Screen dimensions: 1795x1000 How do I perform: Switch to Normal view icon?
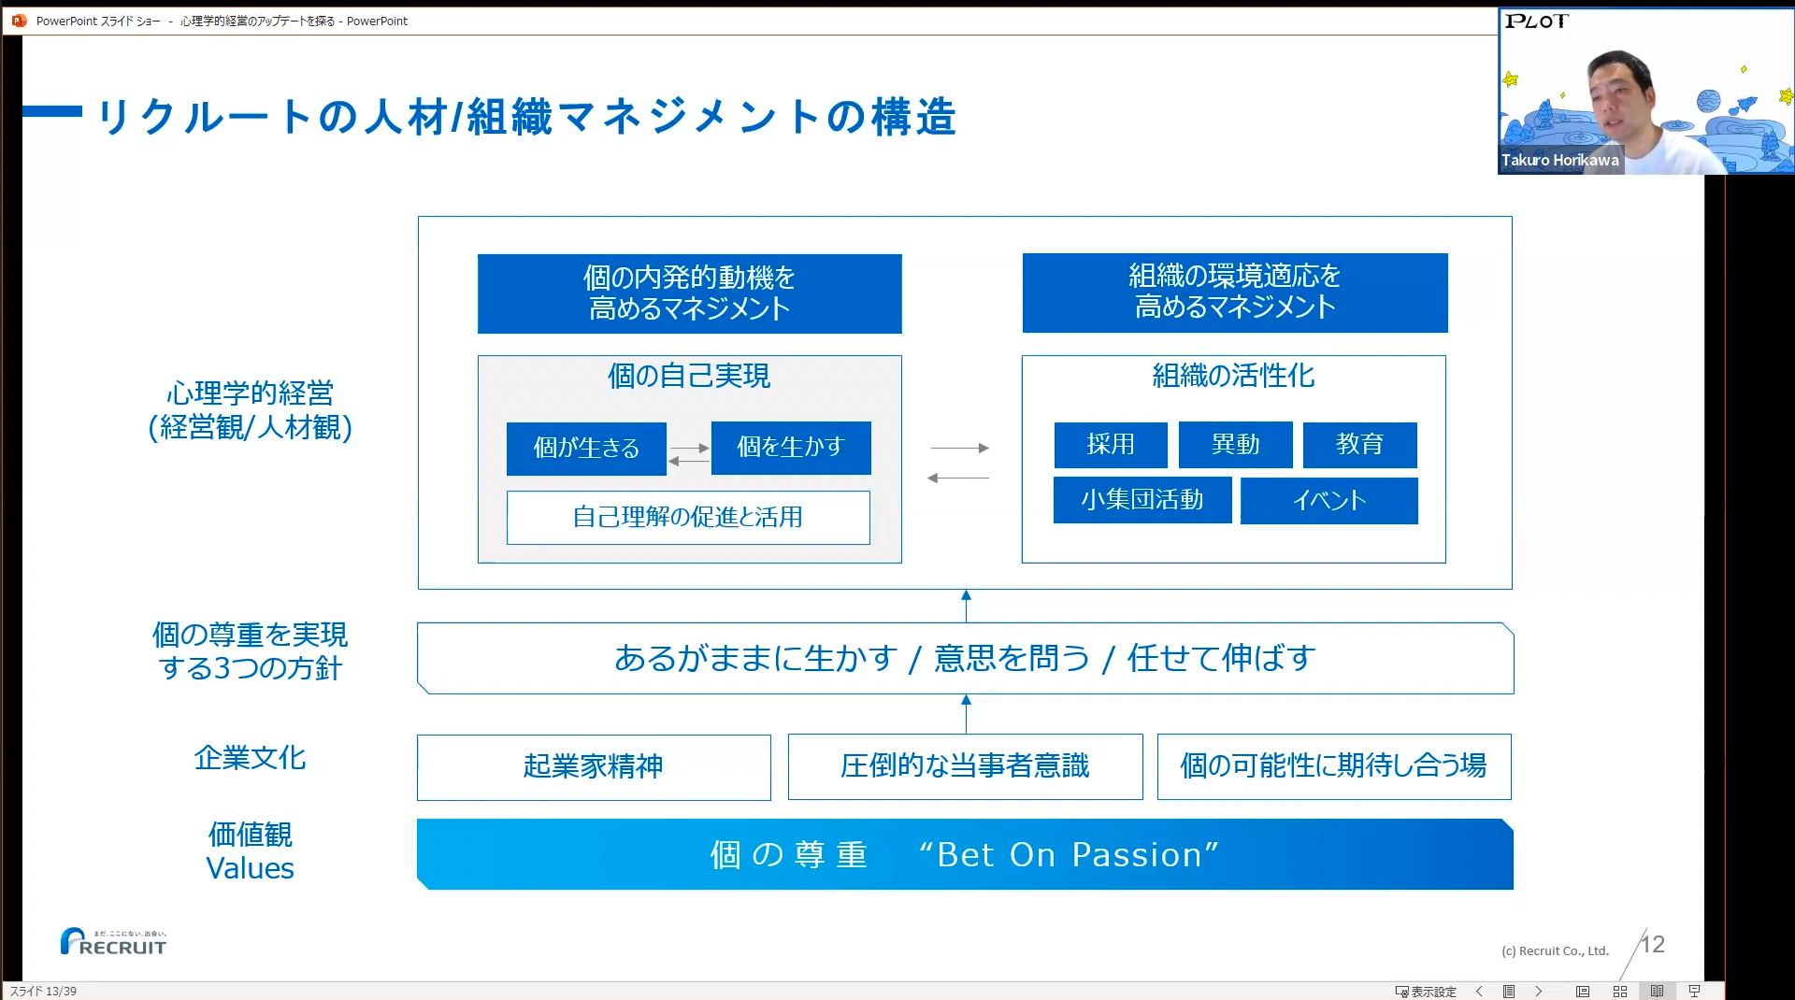click(1583, 992)
